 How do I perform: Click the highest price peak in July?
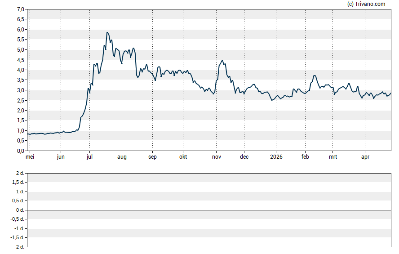[107, 32]
